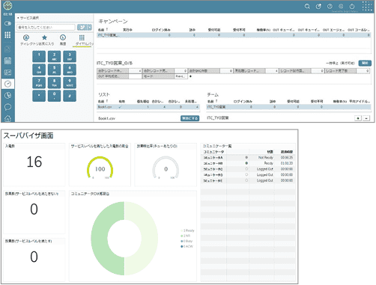The height and width of the screenshot is (285, 376).
Task: Click the dotted grid logo at top-right
Action: point(367,6)
